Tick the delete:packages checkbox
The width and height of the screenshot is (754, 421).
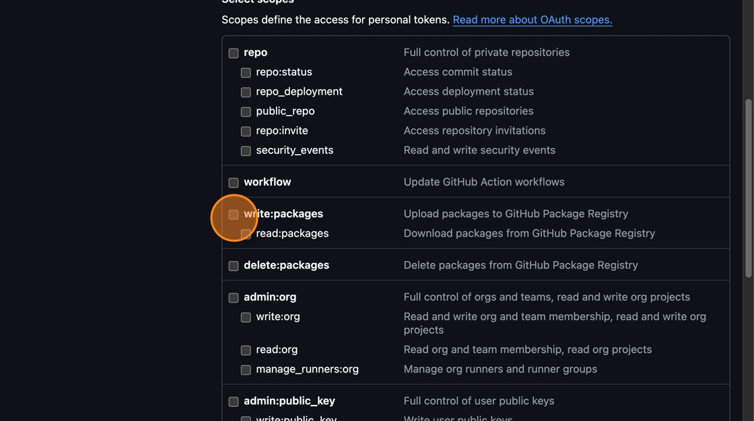234,266
